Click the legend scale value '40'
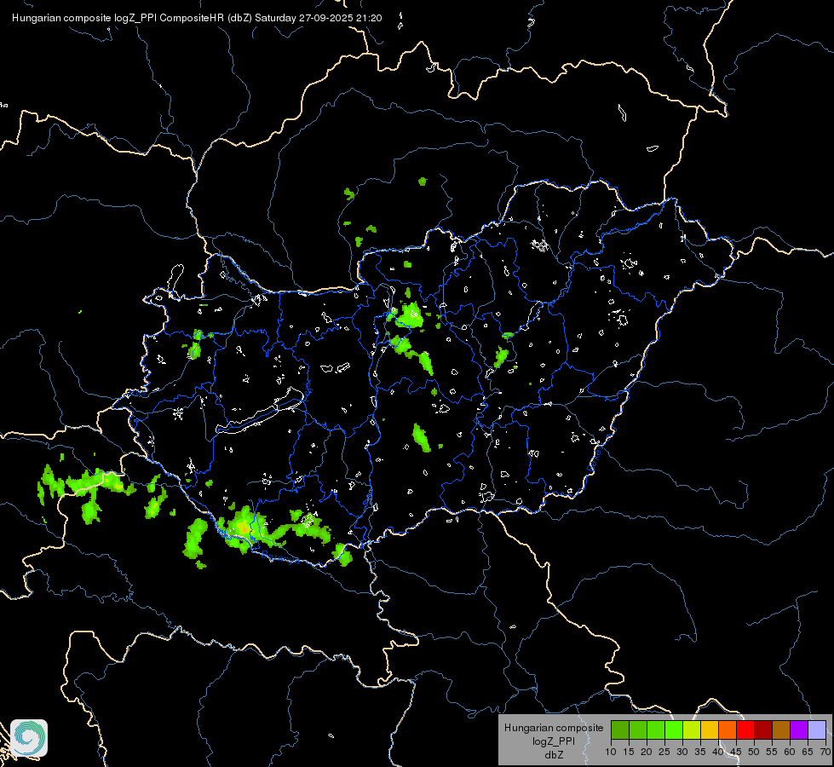The height and width of the screenshot is (767, 834). [x=718, y=753]
